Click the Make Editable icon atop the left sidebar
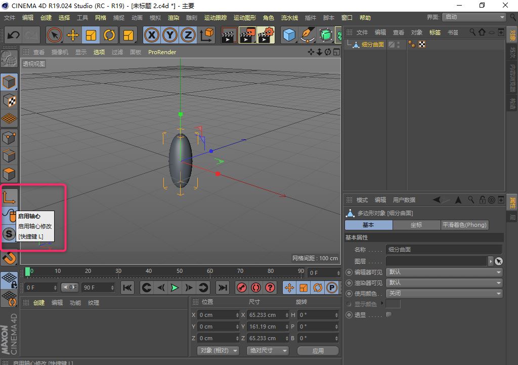 click(9, 60)
